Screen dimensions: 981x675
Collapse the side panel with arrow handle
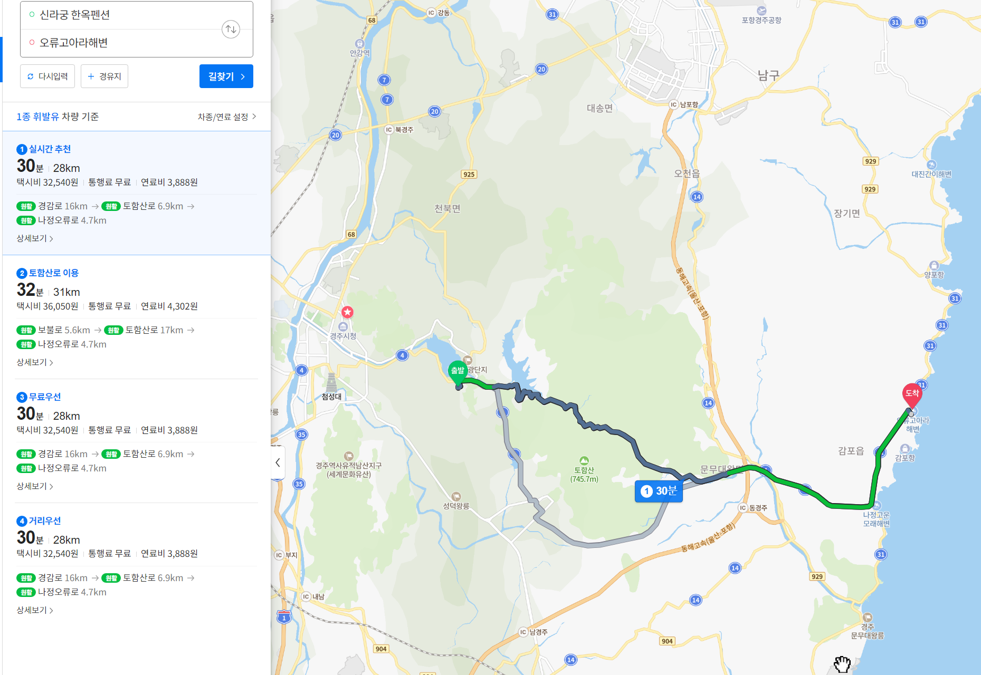278,462
